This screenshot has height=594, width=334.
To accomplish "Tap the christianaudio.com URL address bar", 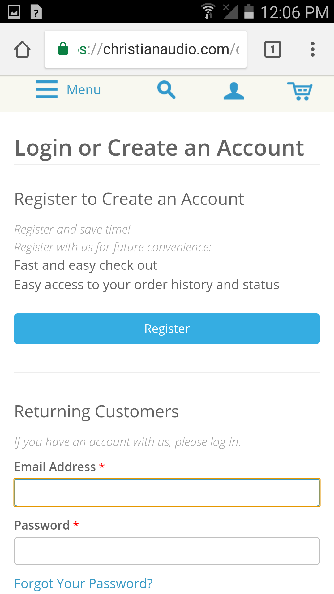I will click(146, 49).
